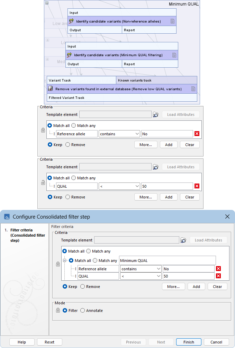Expand the faded Low count group
235x348 pixels.
click(x=48, y=40)
